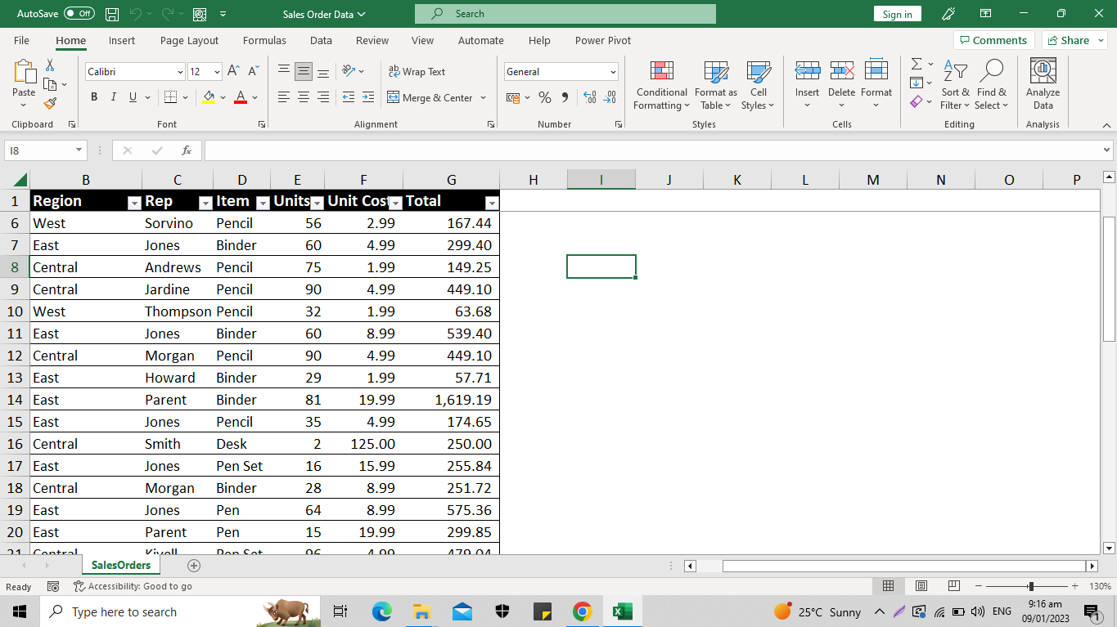1117x627 pixels.
Task: Click the Format Painter brush icon
Action: 50,103
